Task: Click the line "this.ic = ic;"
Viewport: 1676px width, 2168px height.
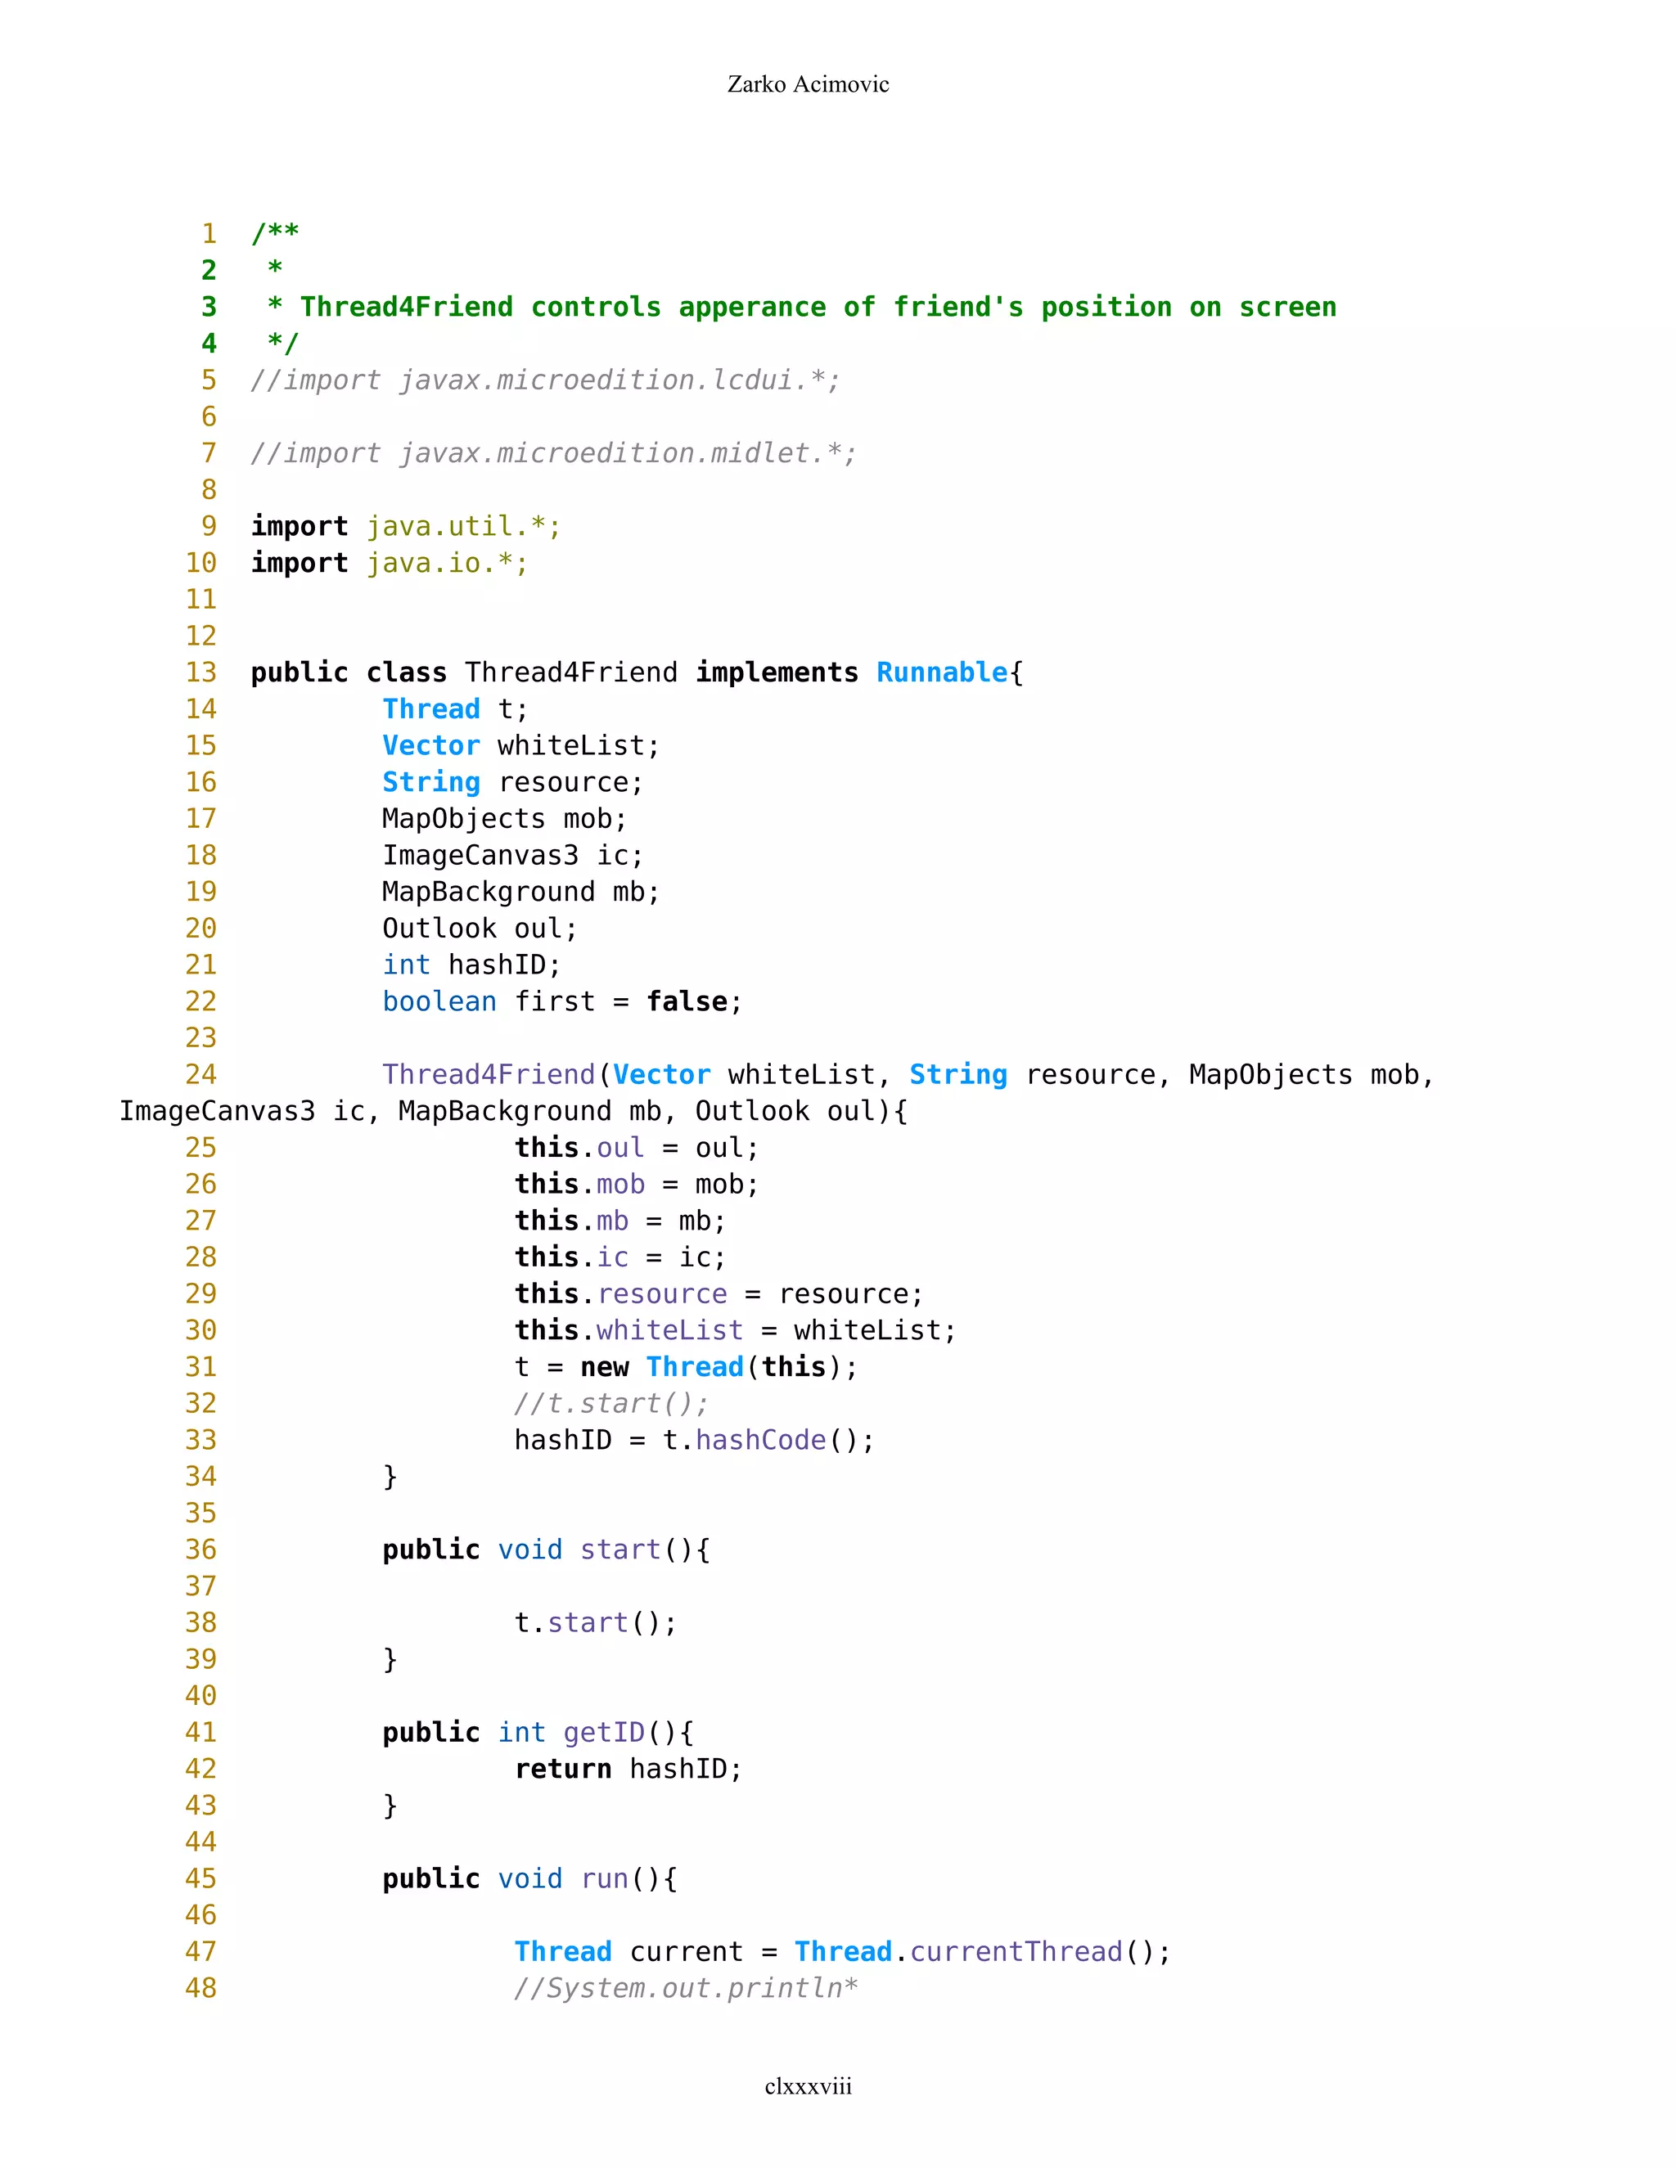Action: coord(620,1257)
